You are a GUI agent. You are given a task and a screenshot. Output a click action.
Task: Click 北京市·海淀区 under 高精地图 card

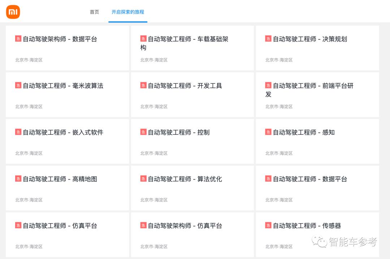29,200
